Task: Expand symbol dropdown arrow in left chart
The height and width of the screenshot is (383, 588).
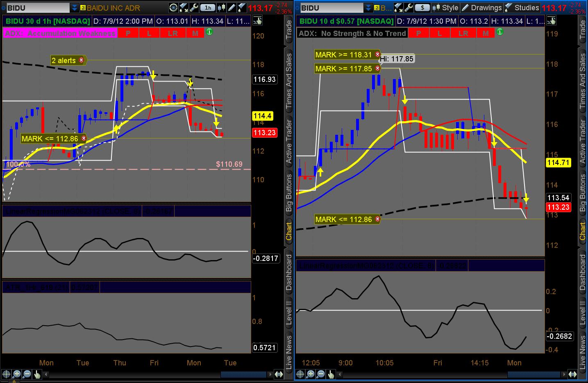Action: coord(74,8)
